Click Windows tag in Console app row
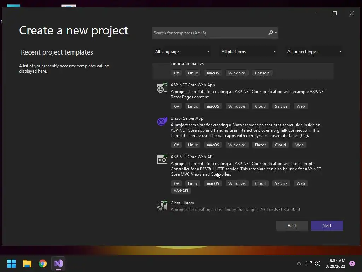The width and height of the screenshot is (362, 272). (x=237, y=73)
